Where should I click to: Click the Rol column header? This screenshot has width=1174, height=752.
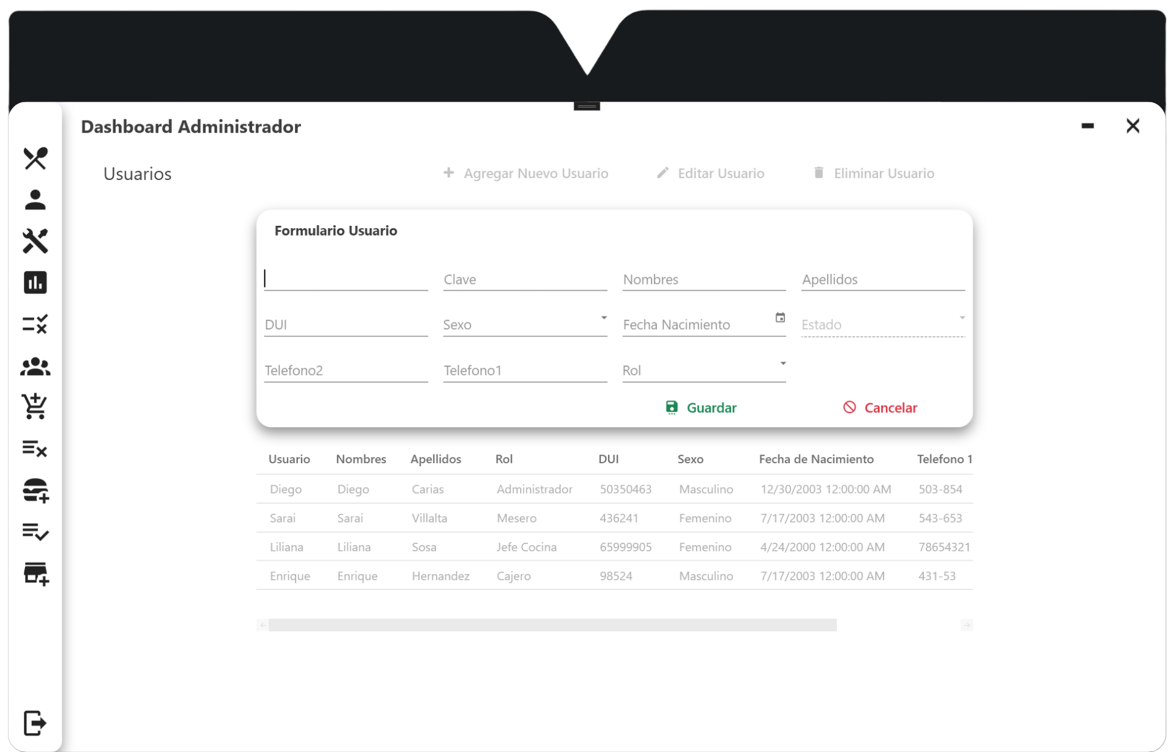[x=503, y=459]
